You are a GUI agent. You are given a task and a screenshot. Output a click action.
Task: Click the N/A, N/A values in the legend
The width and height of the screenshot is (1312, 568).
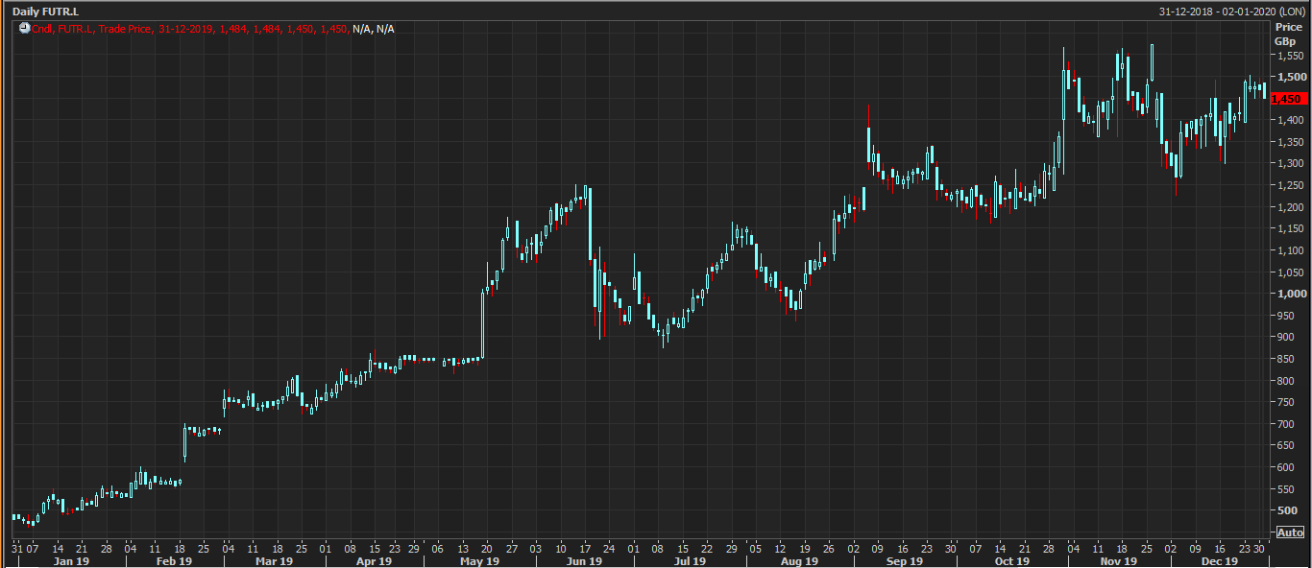(x=374, y=29)
